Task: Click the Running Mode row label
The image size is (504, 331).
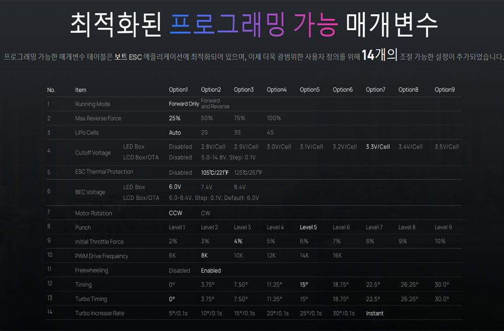Action: [93, 104]
